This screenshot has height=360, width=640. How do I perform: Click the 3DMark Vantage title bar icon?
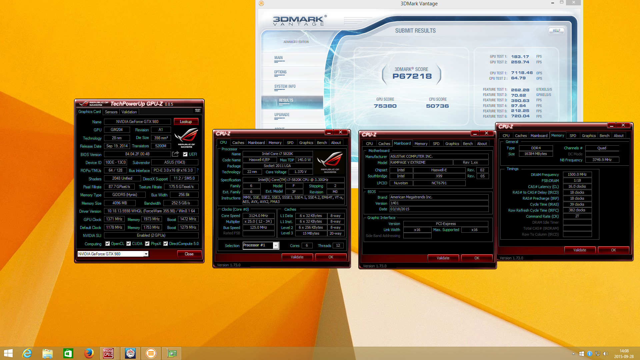pos(261,3)
